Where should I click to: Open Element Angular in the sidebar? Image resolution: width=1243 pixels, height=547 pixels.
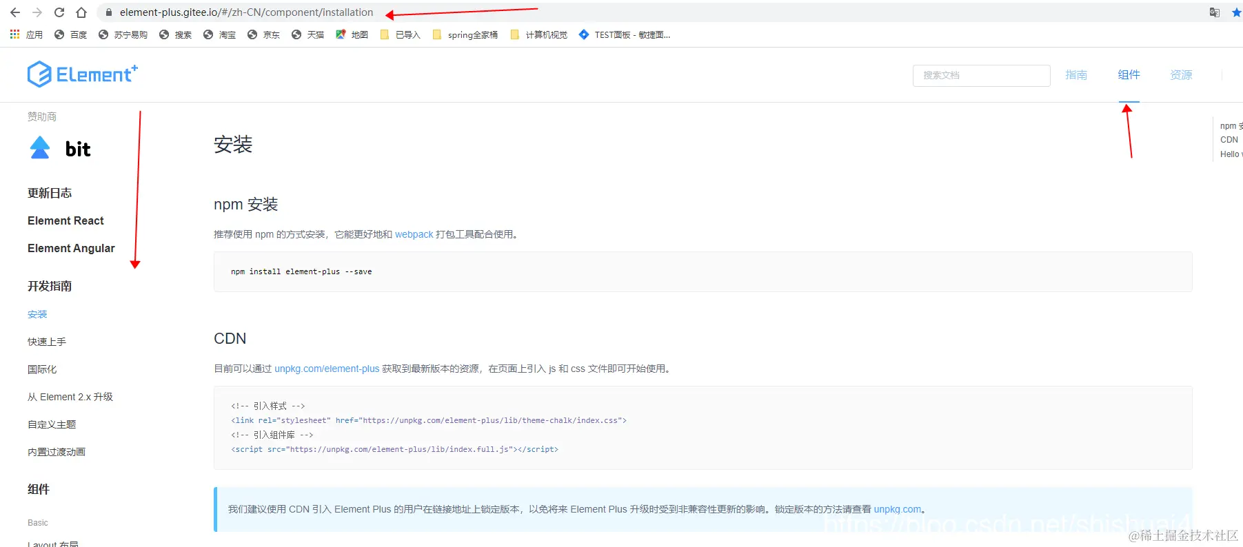pos(71,248)
